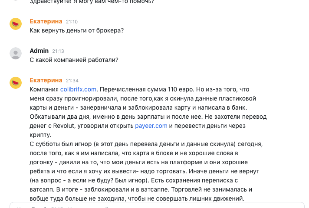
Task: Focus the message input box at bottom
Action: [157, 205]
